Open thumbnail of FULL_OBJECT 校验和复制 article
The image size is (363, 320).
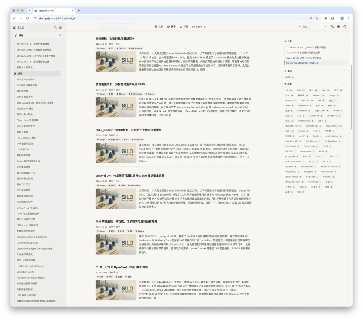tap(116, 153)
